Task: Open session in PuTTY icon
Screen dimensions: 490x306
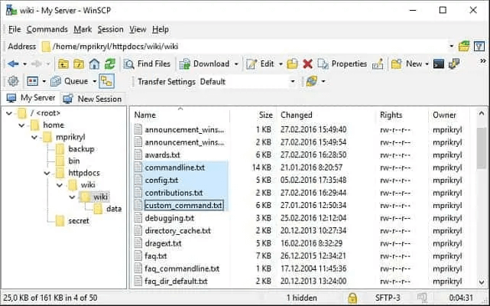Action: tap(454, 63)
